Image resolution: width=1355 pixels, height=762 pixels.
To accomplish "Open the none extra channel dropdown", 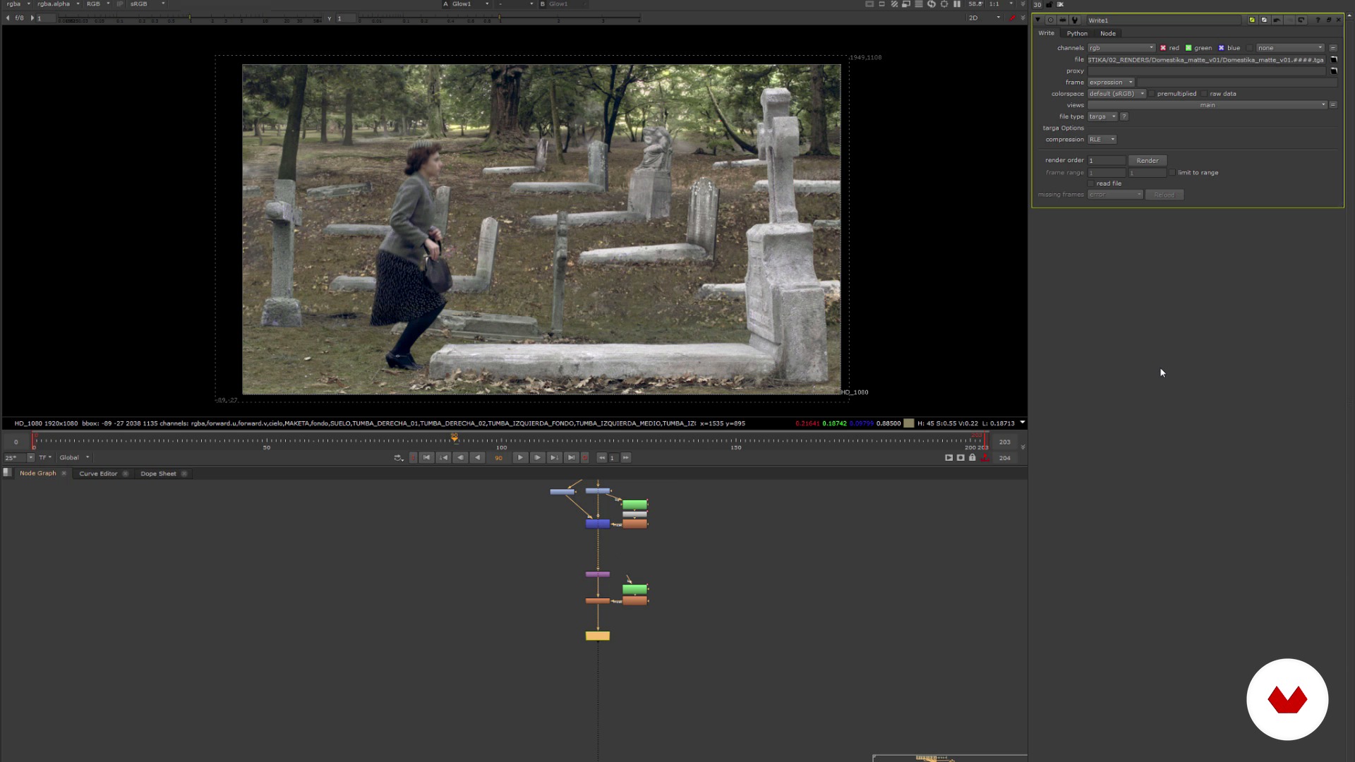I will coord(1290,48).
